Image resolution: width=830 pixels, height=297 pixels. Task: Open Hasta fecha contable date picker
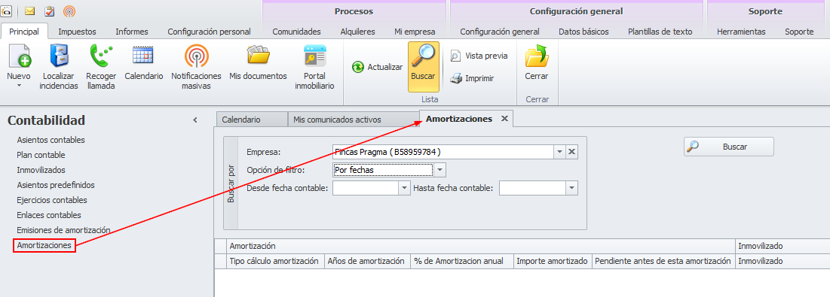pos(571,188)
